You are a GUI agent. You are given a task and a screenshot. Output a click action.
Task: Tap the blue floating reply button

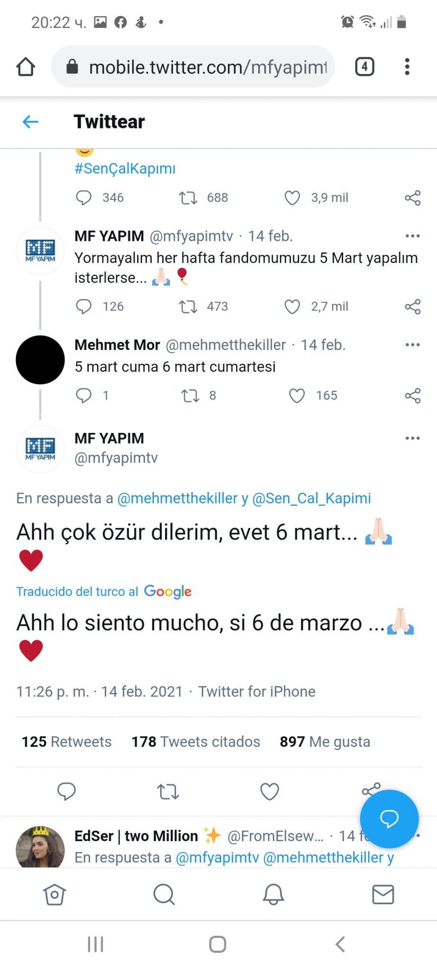pyautogui.click(x=389, y=818)
